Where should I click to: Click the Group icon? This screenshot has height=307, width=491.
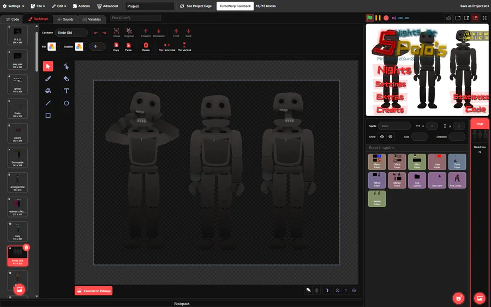[117, 33]
